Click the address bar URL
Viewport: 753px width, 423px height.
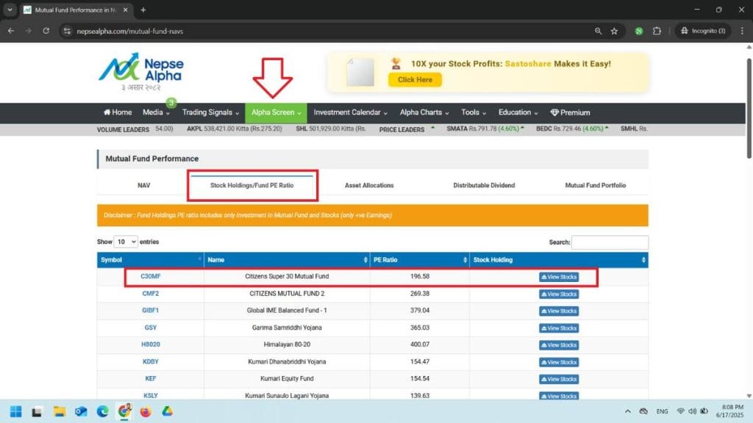coord(129,31)
